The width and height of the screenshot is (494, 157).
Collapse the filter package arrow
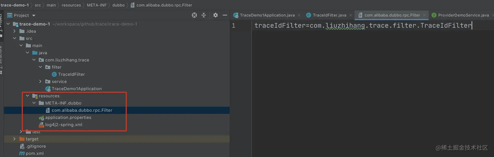coord(41,67)
